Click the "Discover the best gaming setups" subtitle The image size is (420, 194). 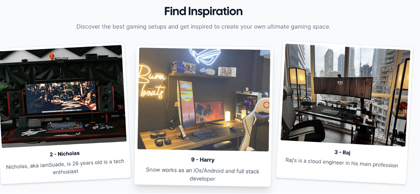coord(204,27)
